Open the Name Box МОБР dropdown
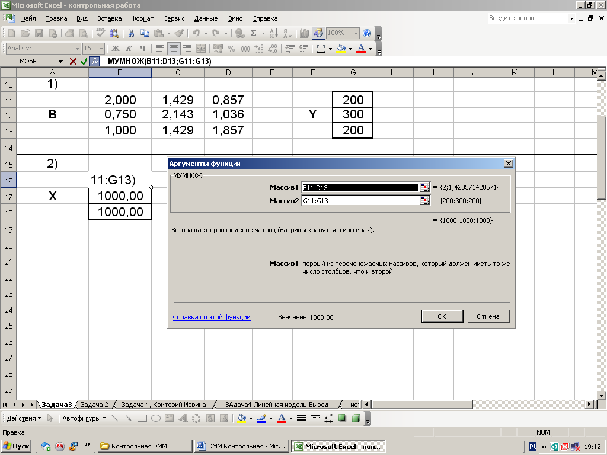The image size is (607, 455). (x=60, y=61)
